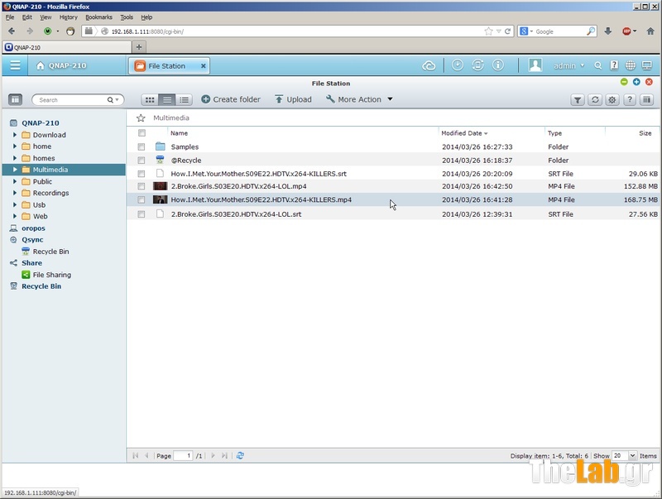
Task: Click the Firefox home icon
Action: 650,31
